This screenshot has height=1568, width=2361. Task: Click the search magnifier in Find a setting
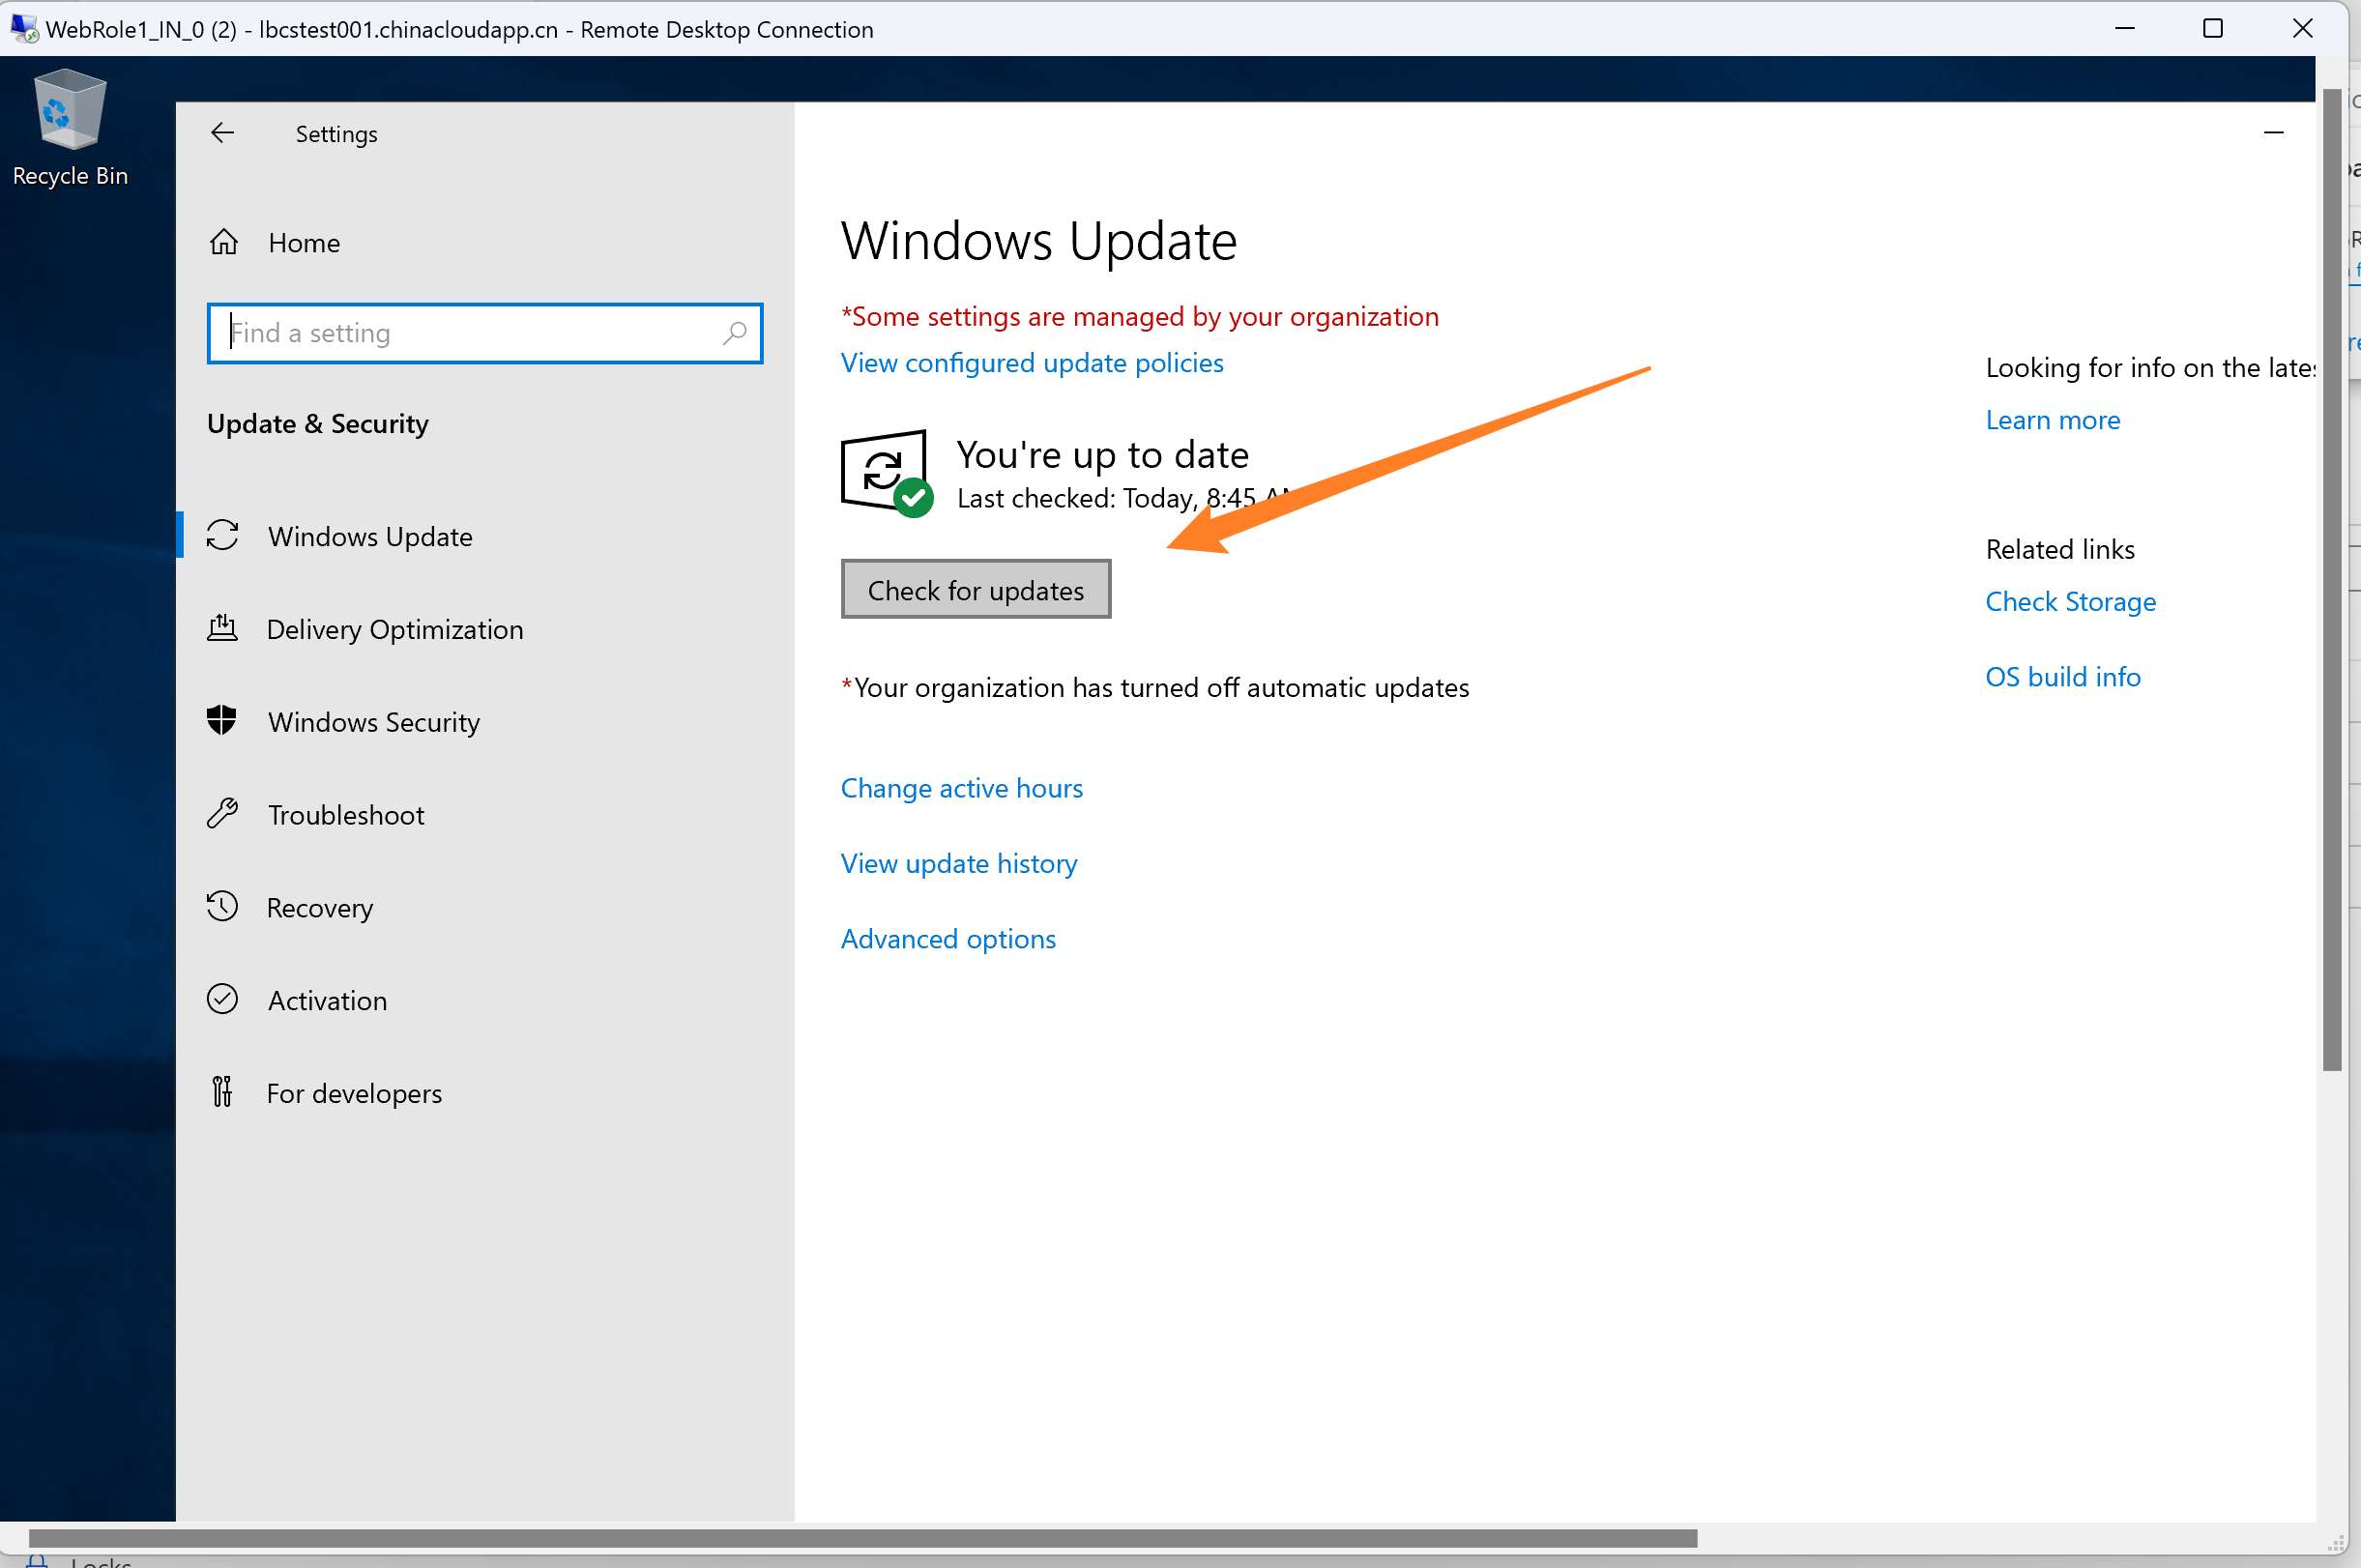click(735, 332)
